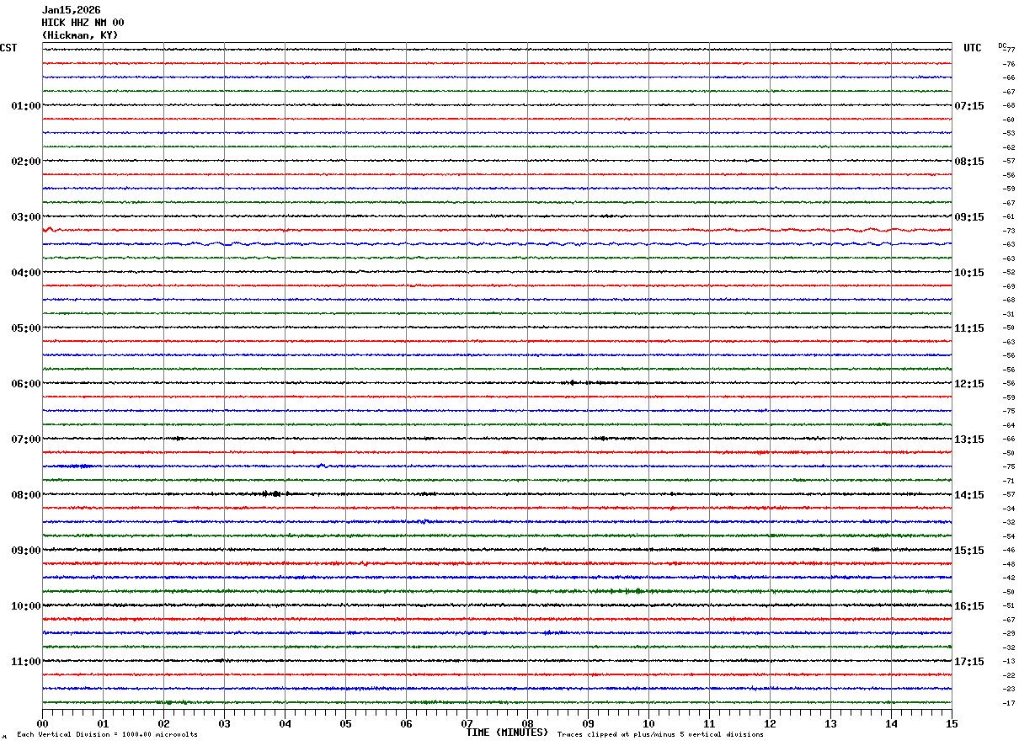Click the 'Each Vertical Division = 1000.00 microvolts' note
Image resolution: width=1019 pixels, height=746 pixels.
tap(107, 734)
